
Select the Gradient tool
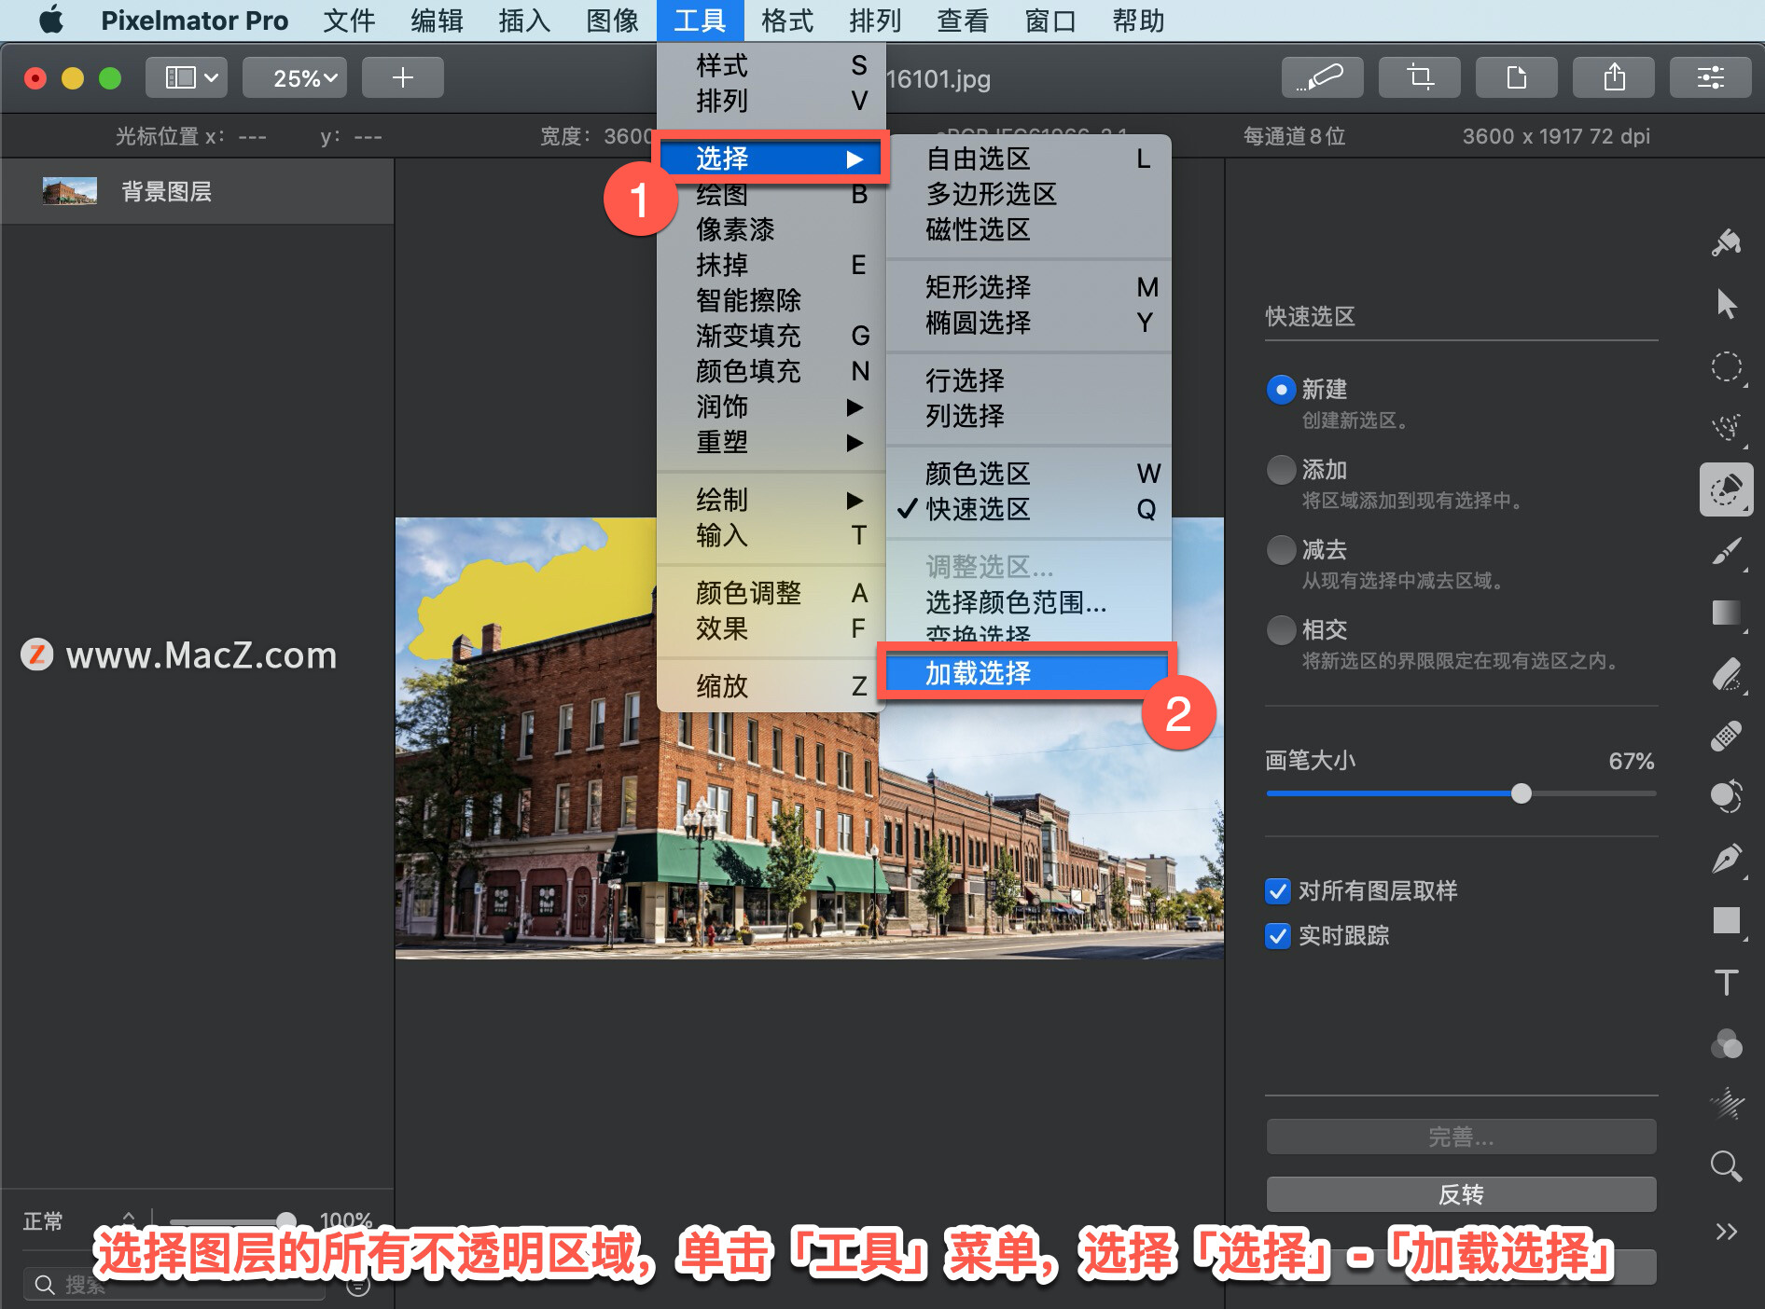(1727, 613)
